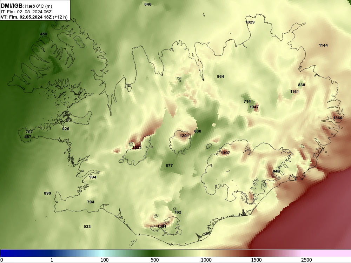351x263 pixels.
Task: Click the "1532" height label
Action: click(137, 148)
